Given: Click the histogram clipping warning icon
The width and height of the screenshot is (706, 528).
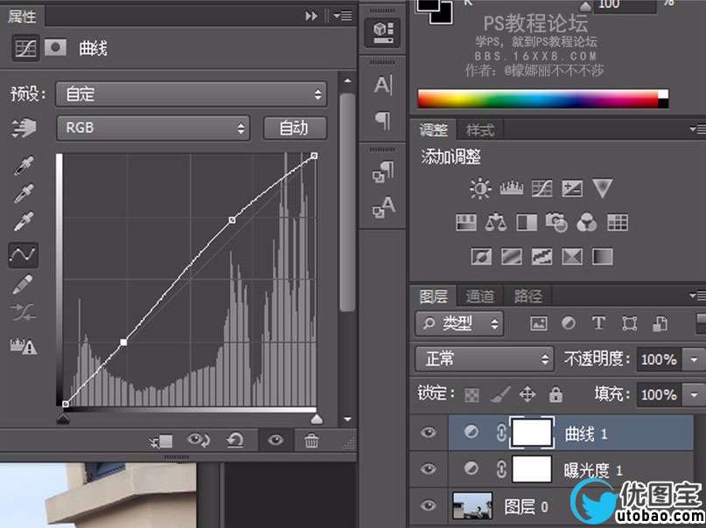Looking at the screenshot, I should (24, 346).
